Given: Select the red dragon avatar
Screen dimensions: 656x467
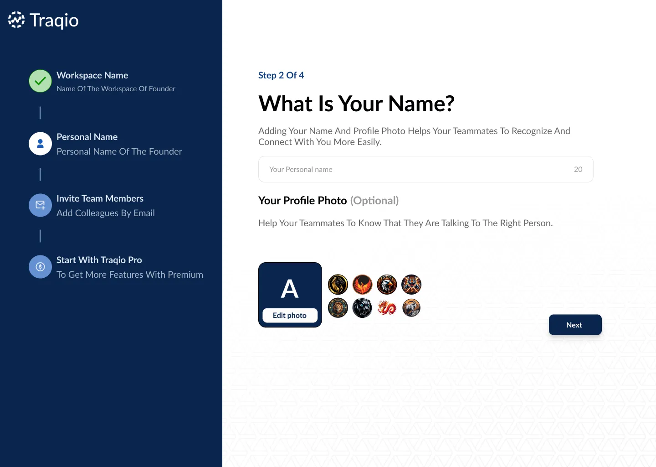Looking at the screenshot, I should pos(387,308).
